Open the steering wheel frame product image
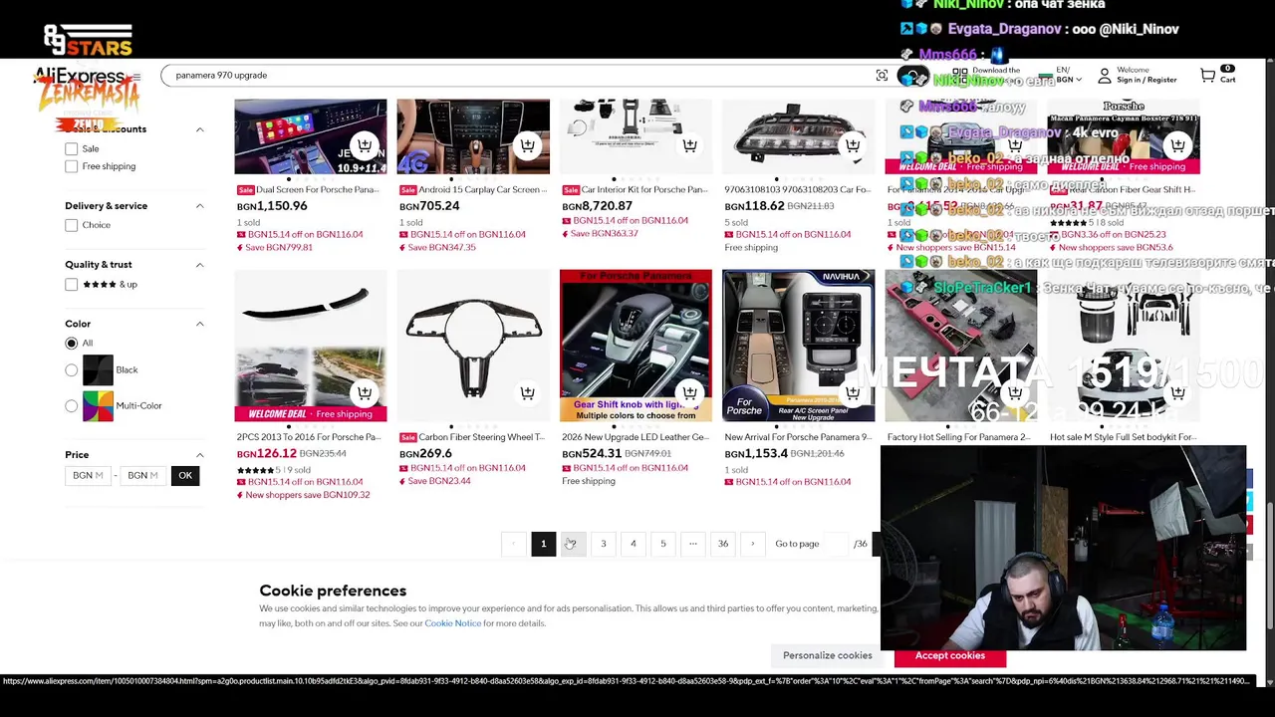1275x717 pixels. (473, 346)
